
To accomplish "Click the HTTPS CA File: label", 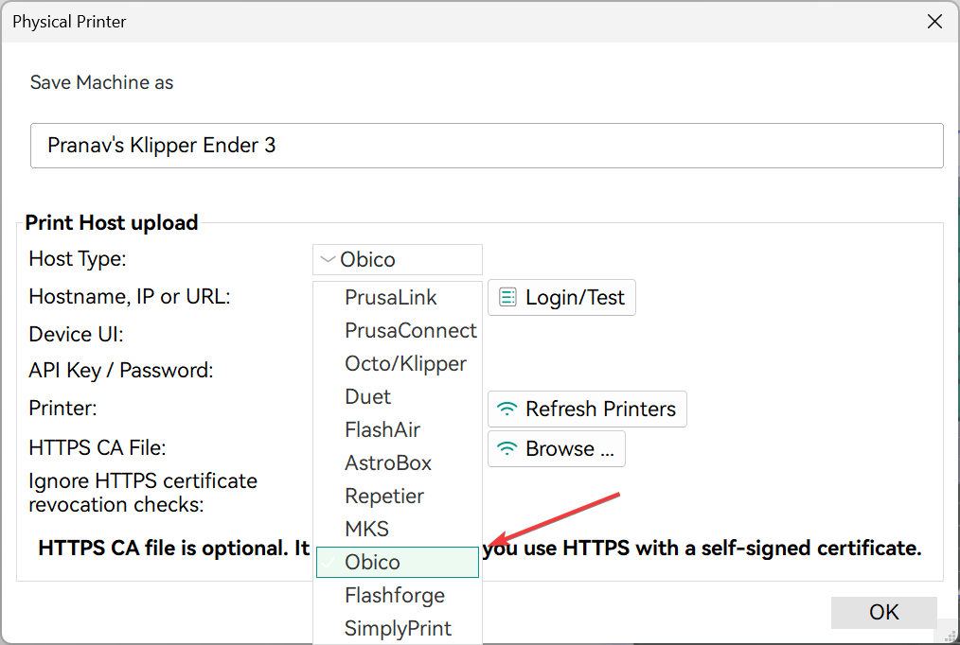I will click(98, 447).
